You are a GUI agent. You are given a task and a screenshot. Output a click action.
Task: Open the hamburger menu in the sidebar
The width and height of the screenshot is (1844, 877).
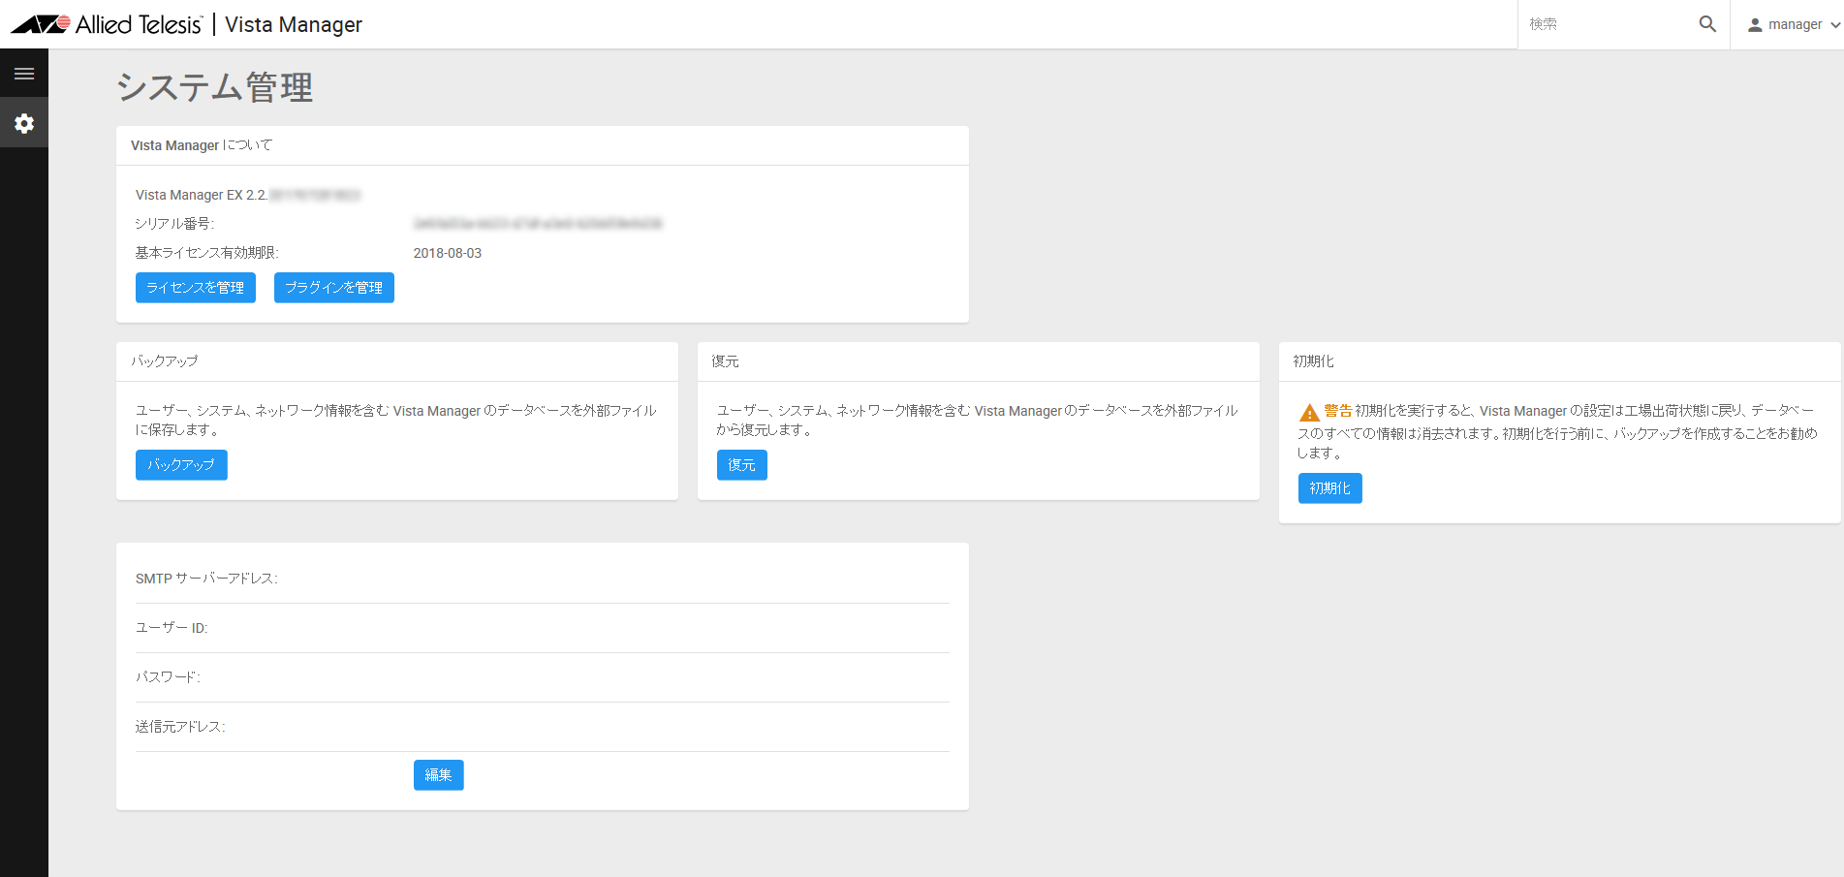pos(24,74)
